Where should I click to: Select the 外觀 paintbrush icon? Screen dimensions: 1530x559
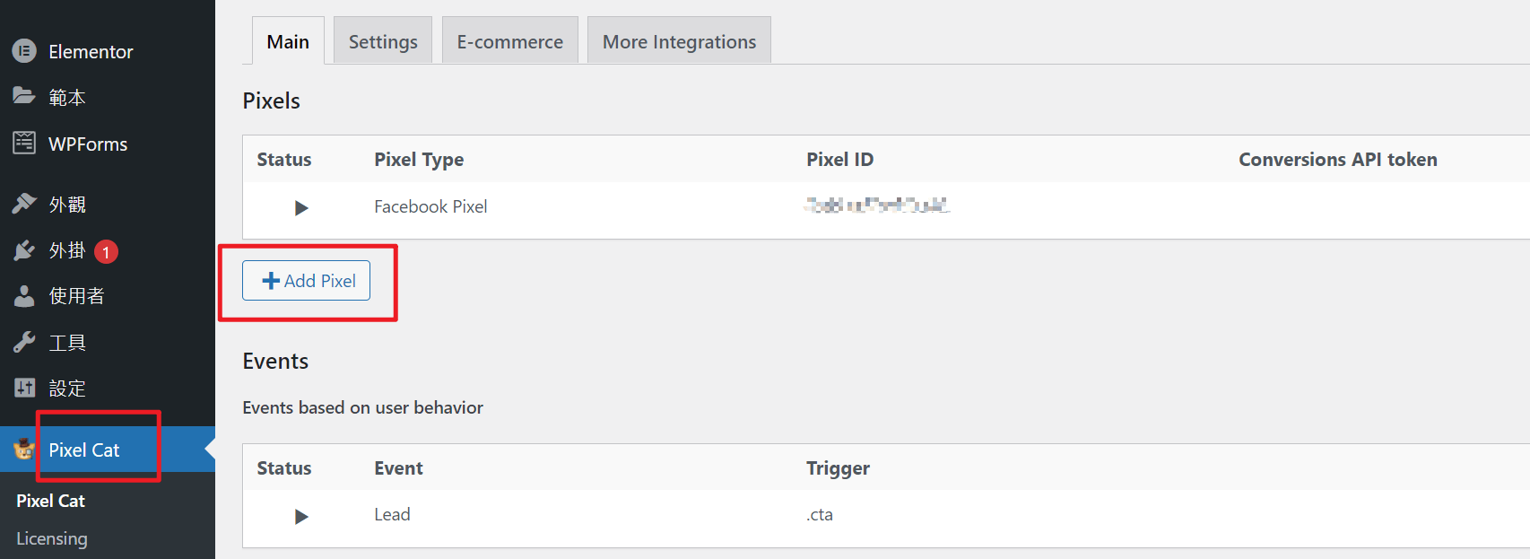tap(24, 204)
